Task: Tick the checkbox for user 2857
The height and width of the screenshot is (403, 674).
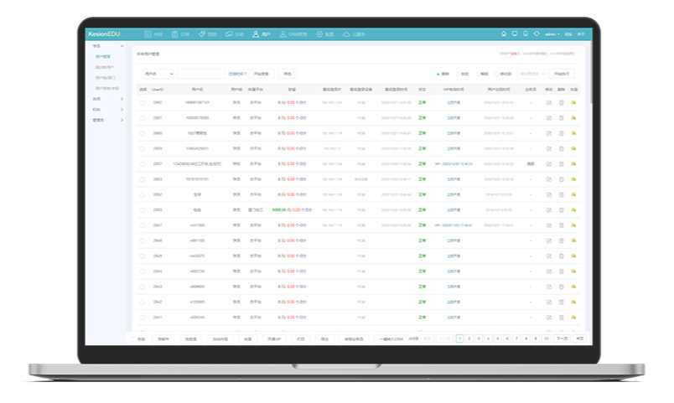Action: point(143,164)
